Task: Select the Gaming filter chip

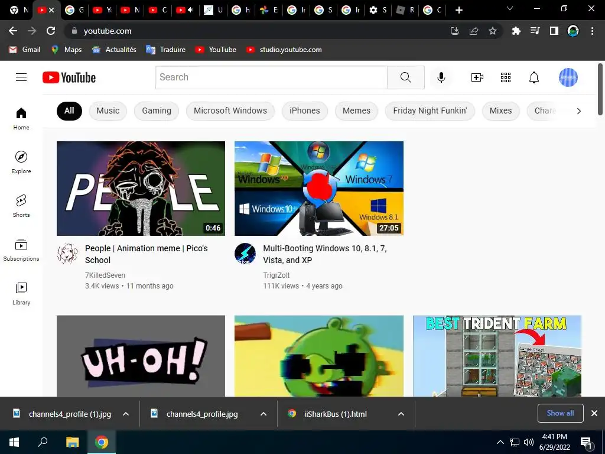Action: 156,111
